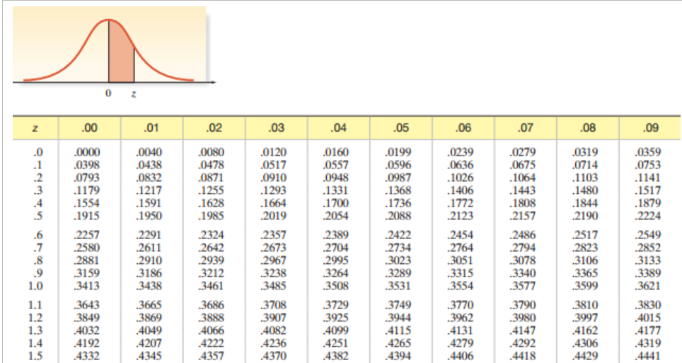Select the cell .2995
Viewport: 682px width, 363px height.
(x=336, y=260)
